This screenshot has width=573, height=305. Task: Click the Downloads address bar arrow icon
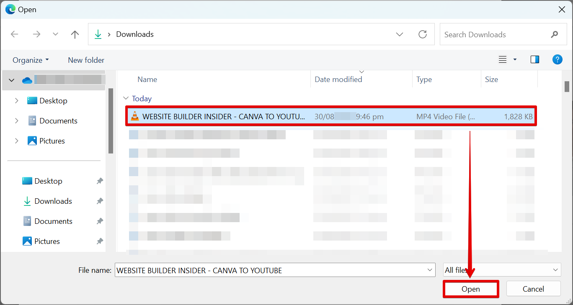[98, 34]
